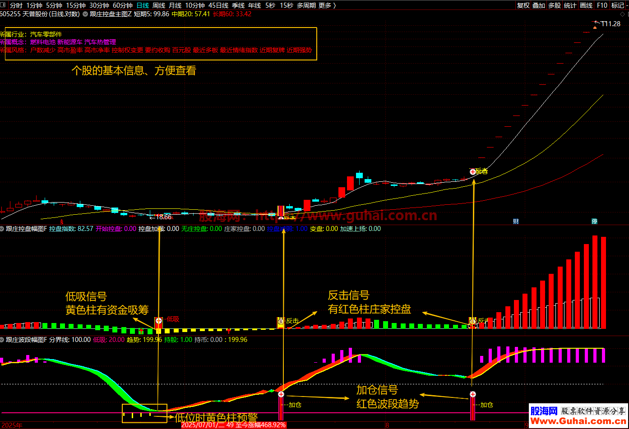
Task: Select the 60分钟 period tab
Action: tap(122, 5)
